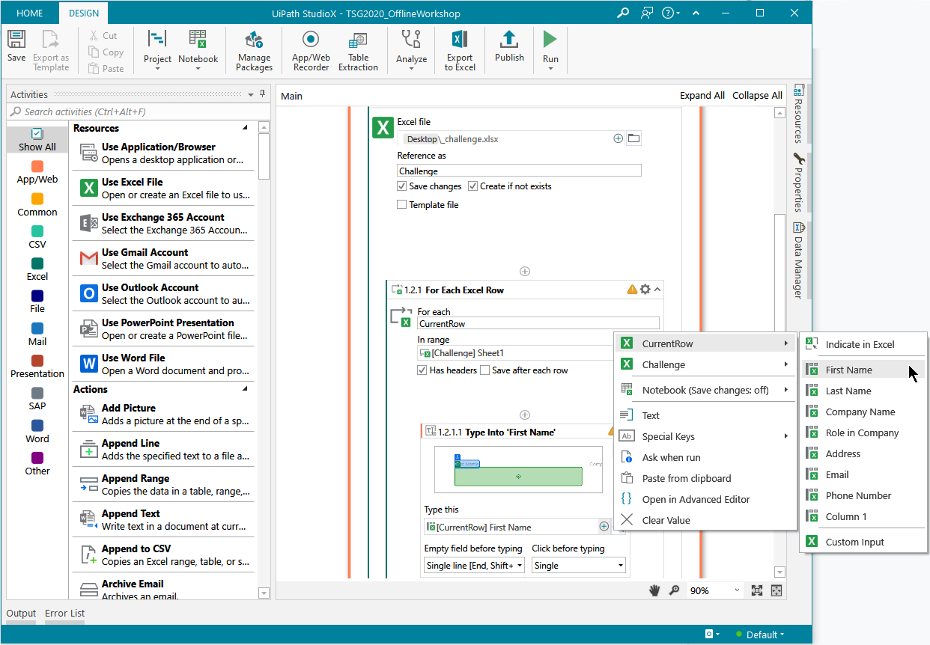
Task: Add activity above Type Into 'First Name'
Action: click(525, 415)
